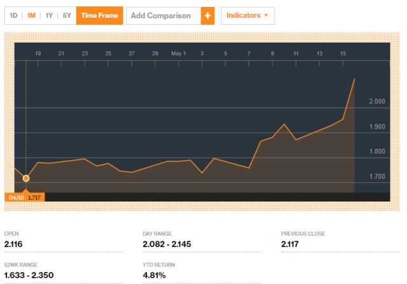Show the 1Y chart range
The image size is (407, 284).
pyautogui.click(x=49, y=16)
